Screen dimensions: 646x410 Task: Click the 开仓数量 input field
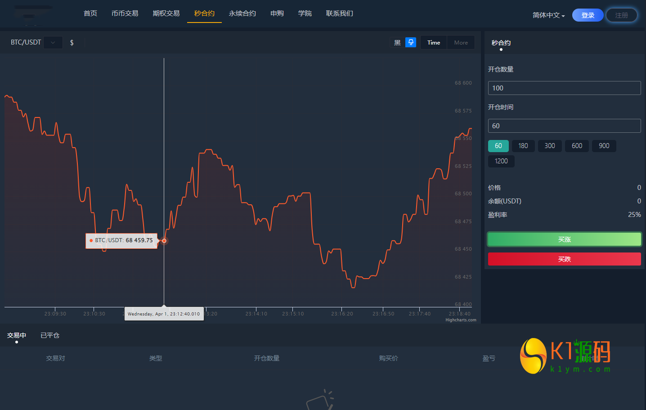point(564,88)
